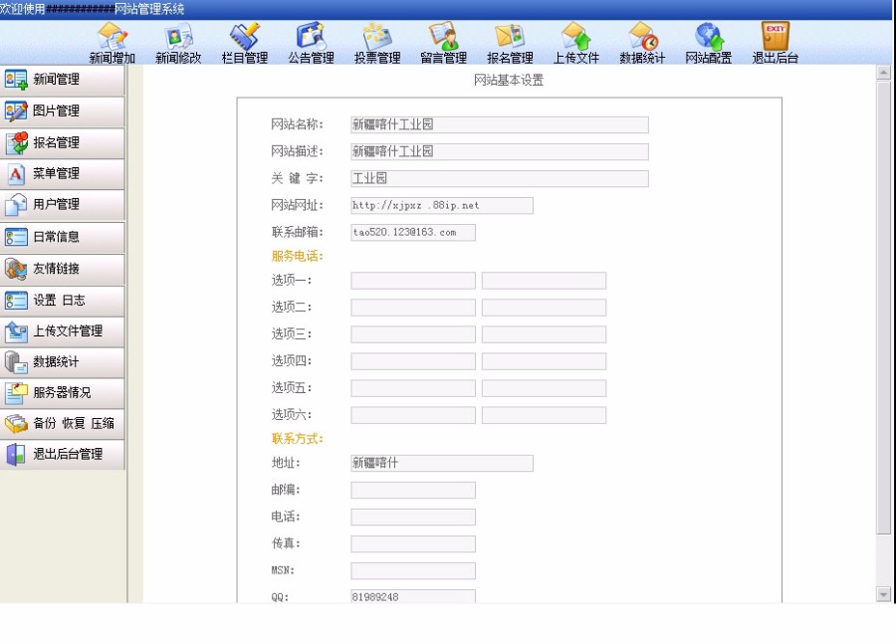Click the 传真 input field
896x644 pixels.
coord(413,544)
